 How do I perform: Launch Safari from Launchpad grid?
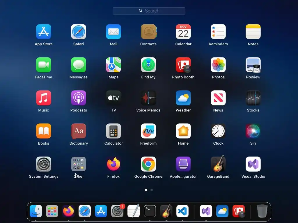79,32
